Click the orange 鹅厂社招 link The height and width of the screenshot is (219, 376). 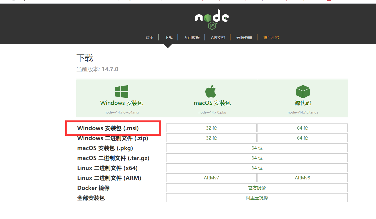(x=271, y=38)
